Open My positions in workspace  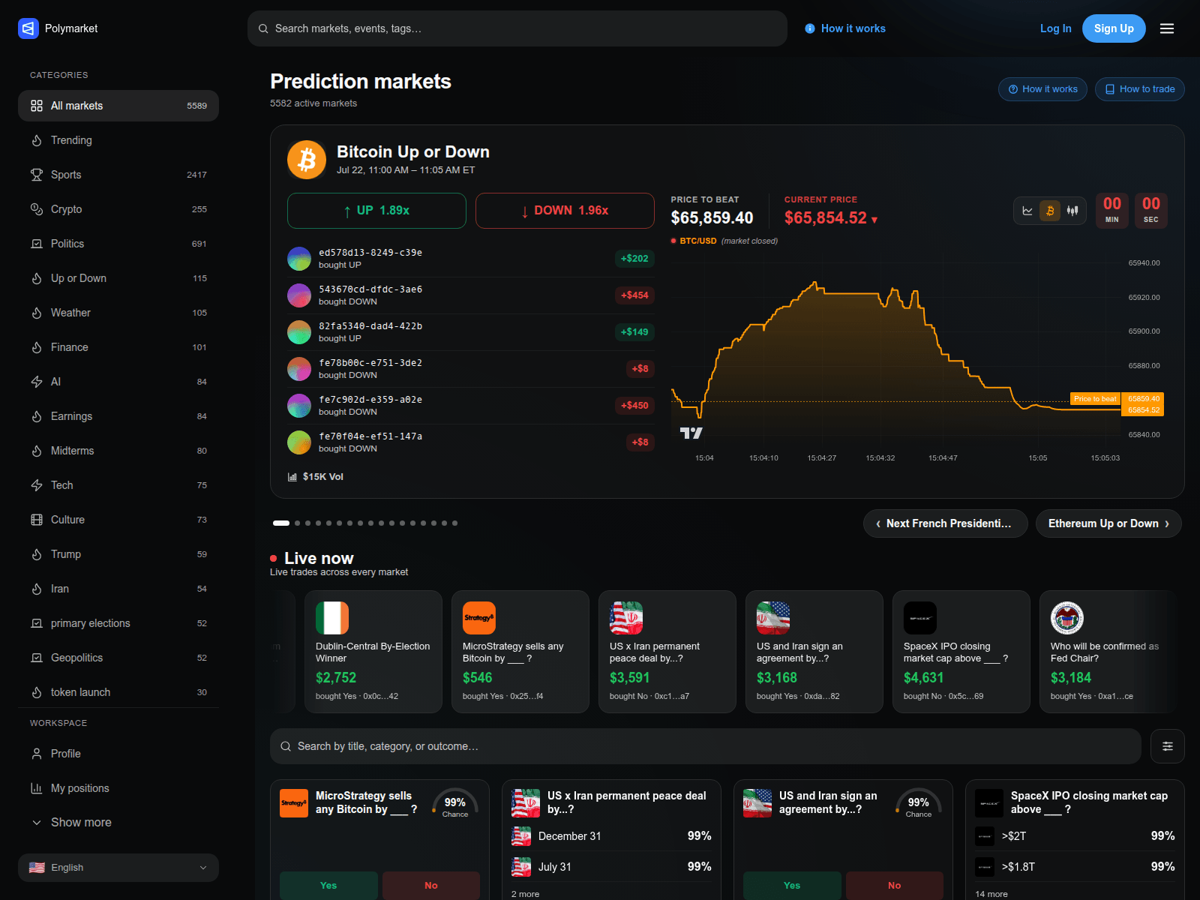click(118, 788)
